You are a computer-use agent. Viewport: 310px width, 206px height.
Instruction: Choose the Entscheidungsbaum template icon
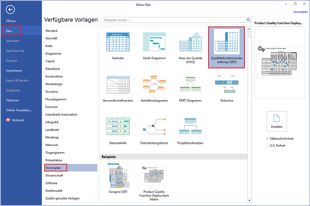click(x=154, y=127)
